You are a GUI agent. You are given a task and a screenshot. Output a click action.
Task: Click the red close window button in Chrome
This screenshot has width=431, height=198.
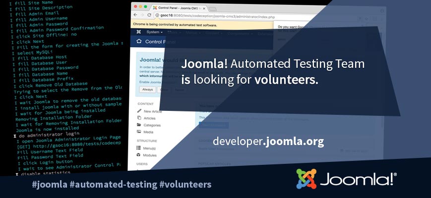[x=135, y=6]
